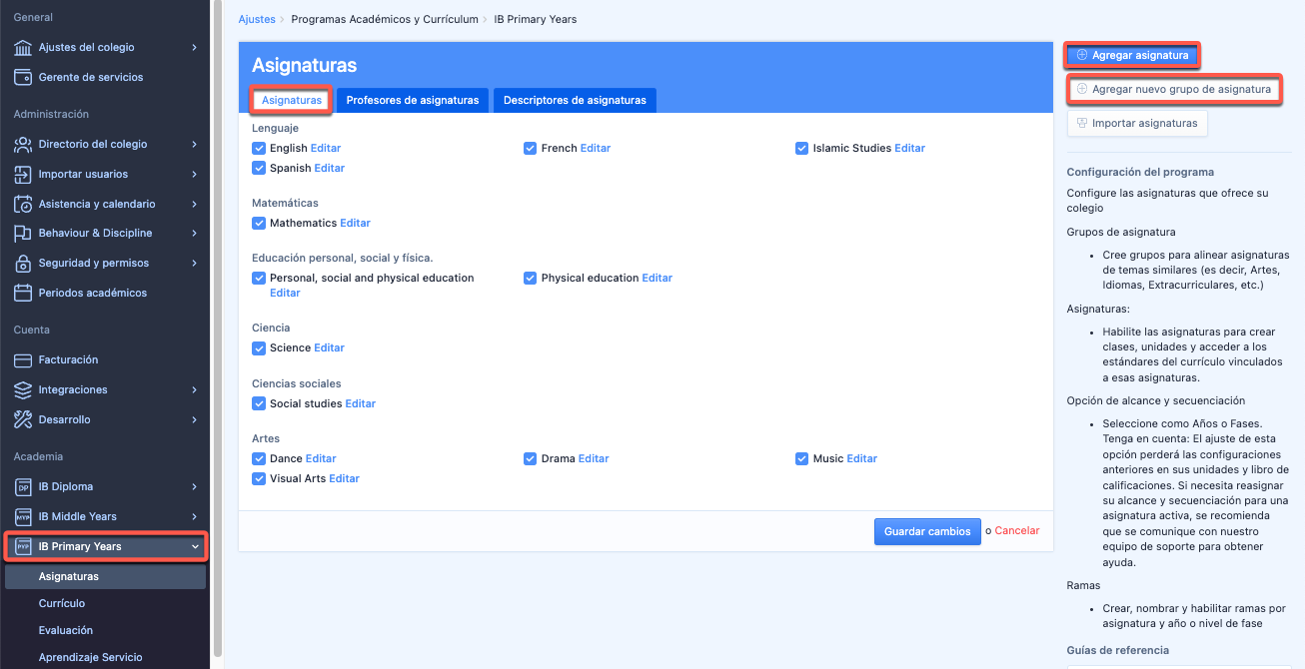Click the Facturación card icon
Viewport: 1305px width, 669px height.
tap(23, 359)
